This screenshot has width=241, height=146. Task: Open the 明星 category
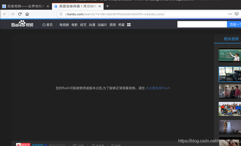pos(121,25)
